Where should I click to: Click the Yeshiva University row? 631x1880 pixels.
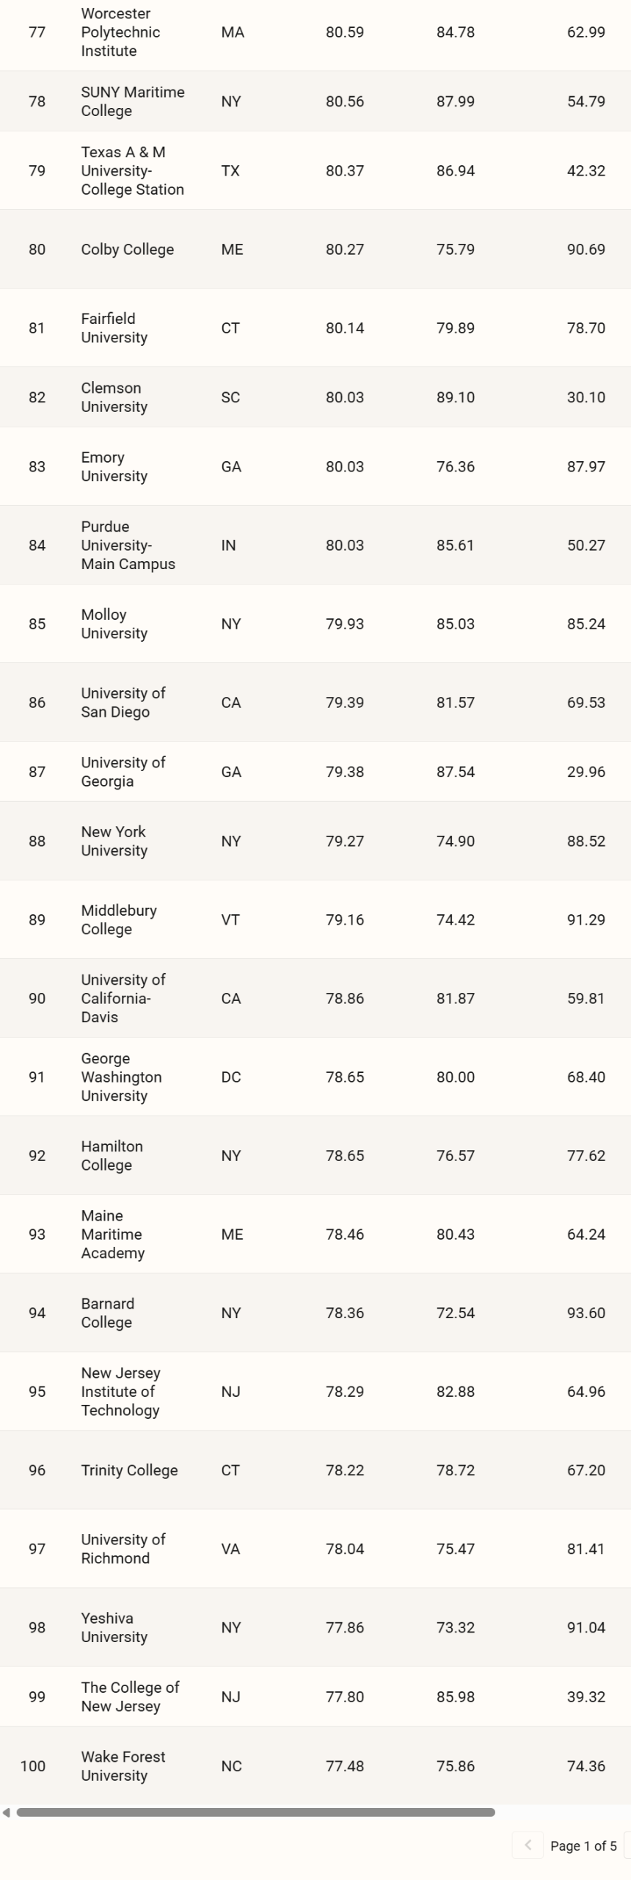[315, 1627]
